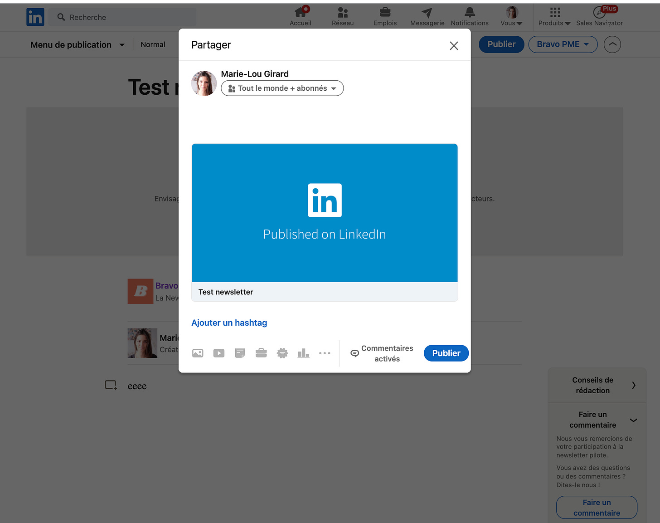Open Notifications
The height and width of the screenshot is (523, 660).
tap(470, 16)
